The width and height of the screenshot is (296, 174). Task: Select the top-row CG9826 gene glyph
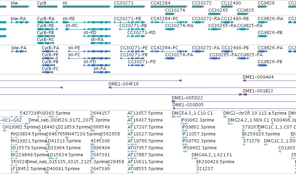(263, 7)
